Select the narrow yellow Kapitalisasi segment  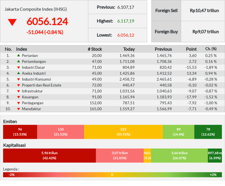(147, 155)
